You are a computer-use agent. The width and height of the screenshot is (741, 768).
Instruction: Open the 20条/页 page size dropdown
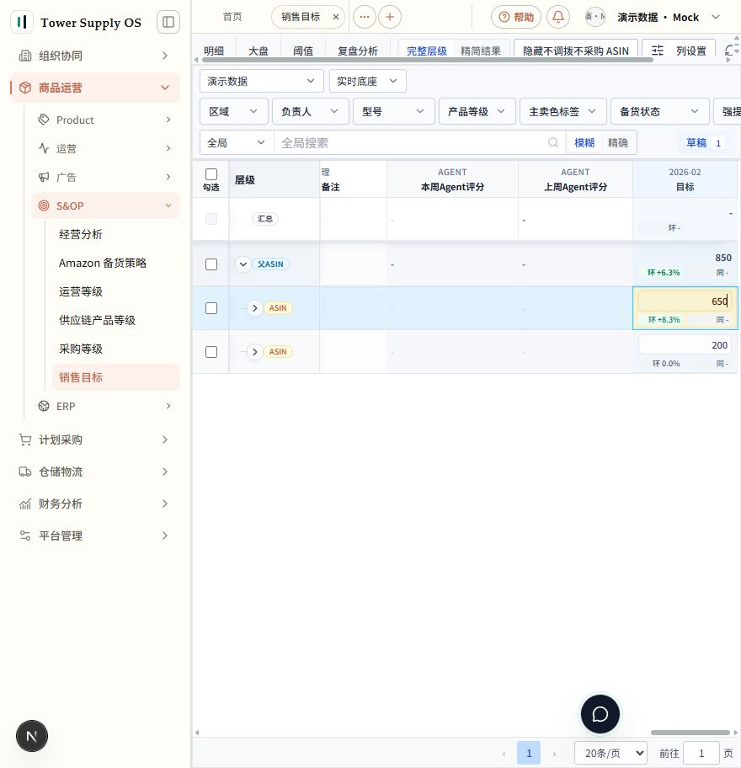point(610,754)
